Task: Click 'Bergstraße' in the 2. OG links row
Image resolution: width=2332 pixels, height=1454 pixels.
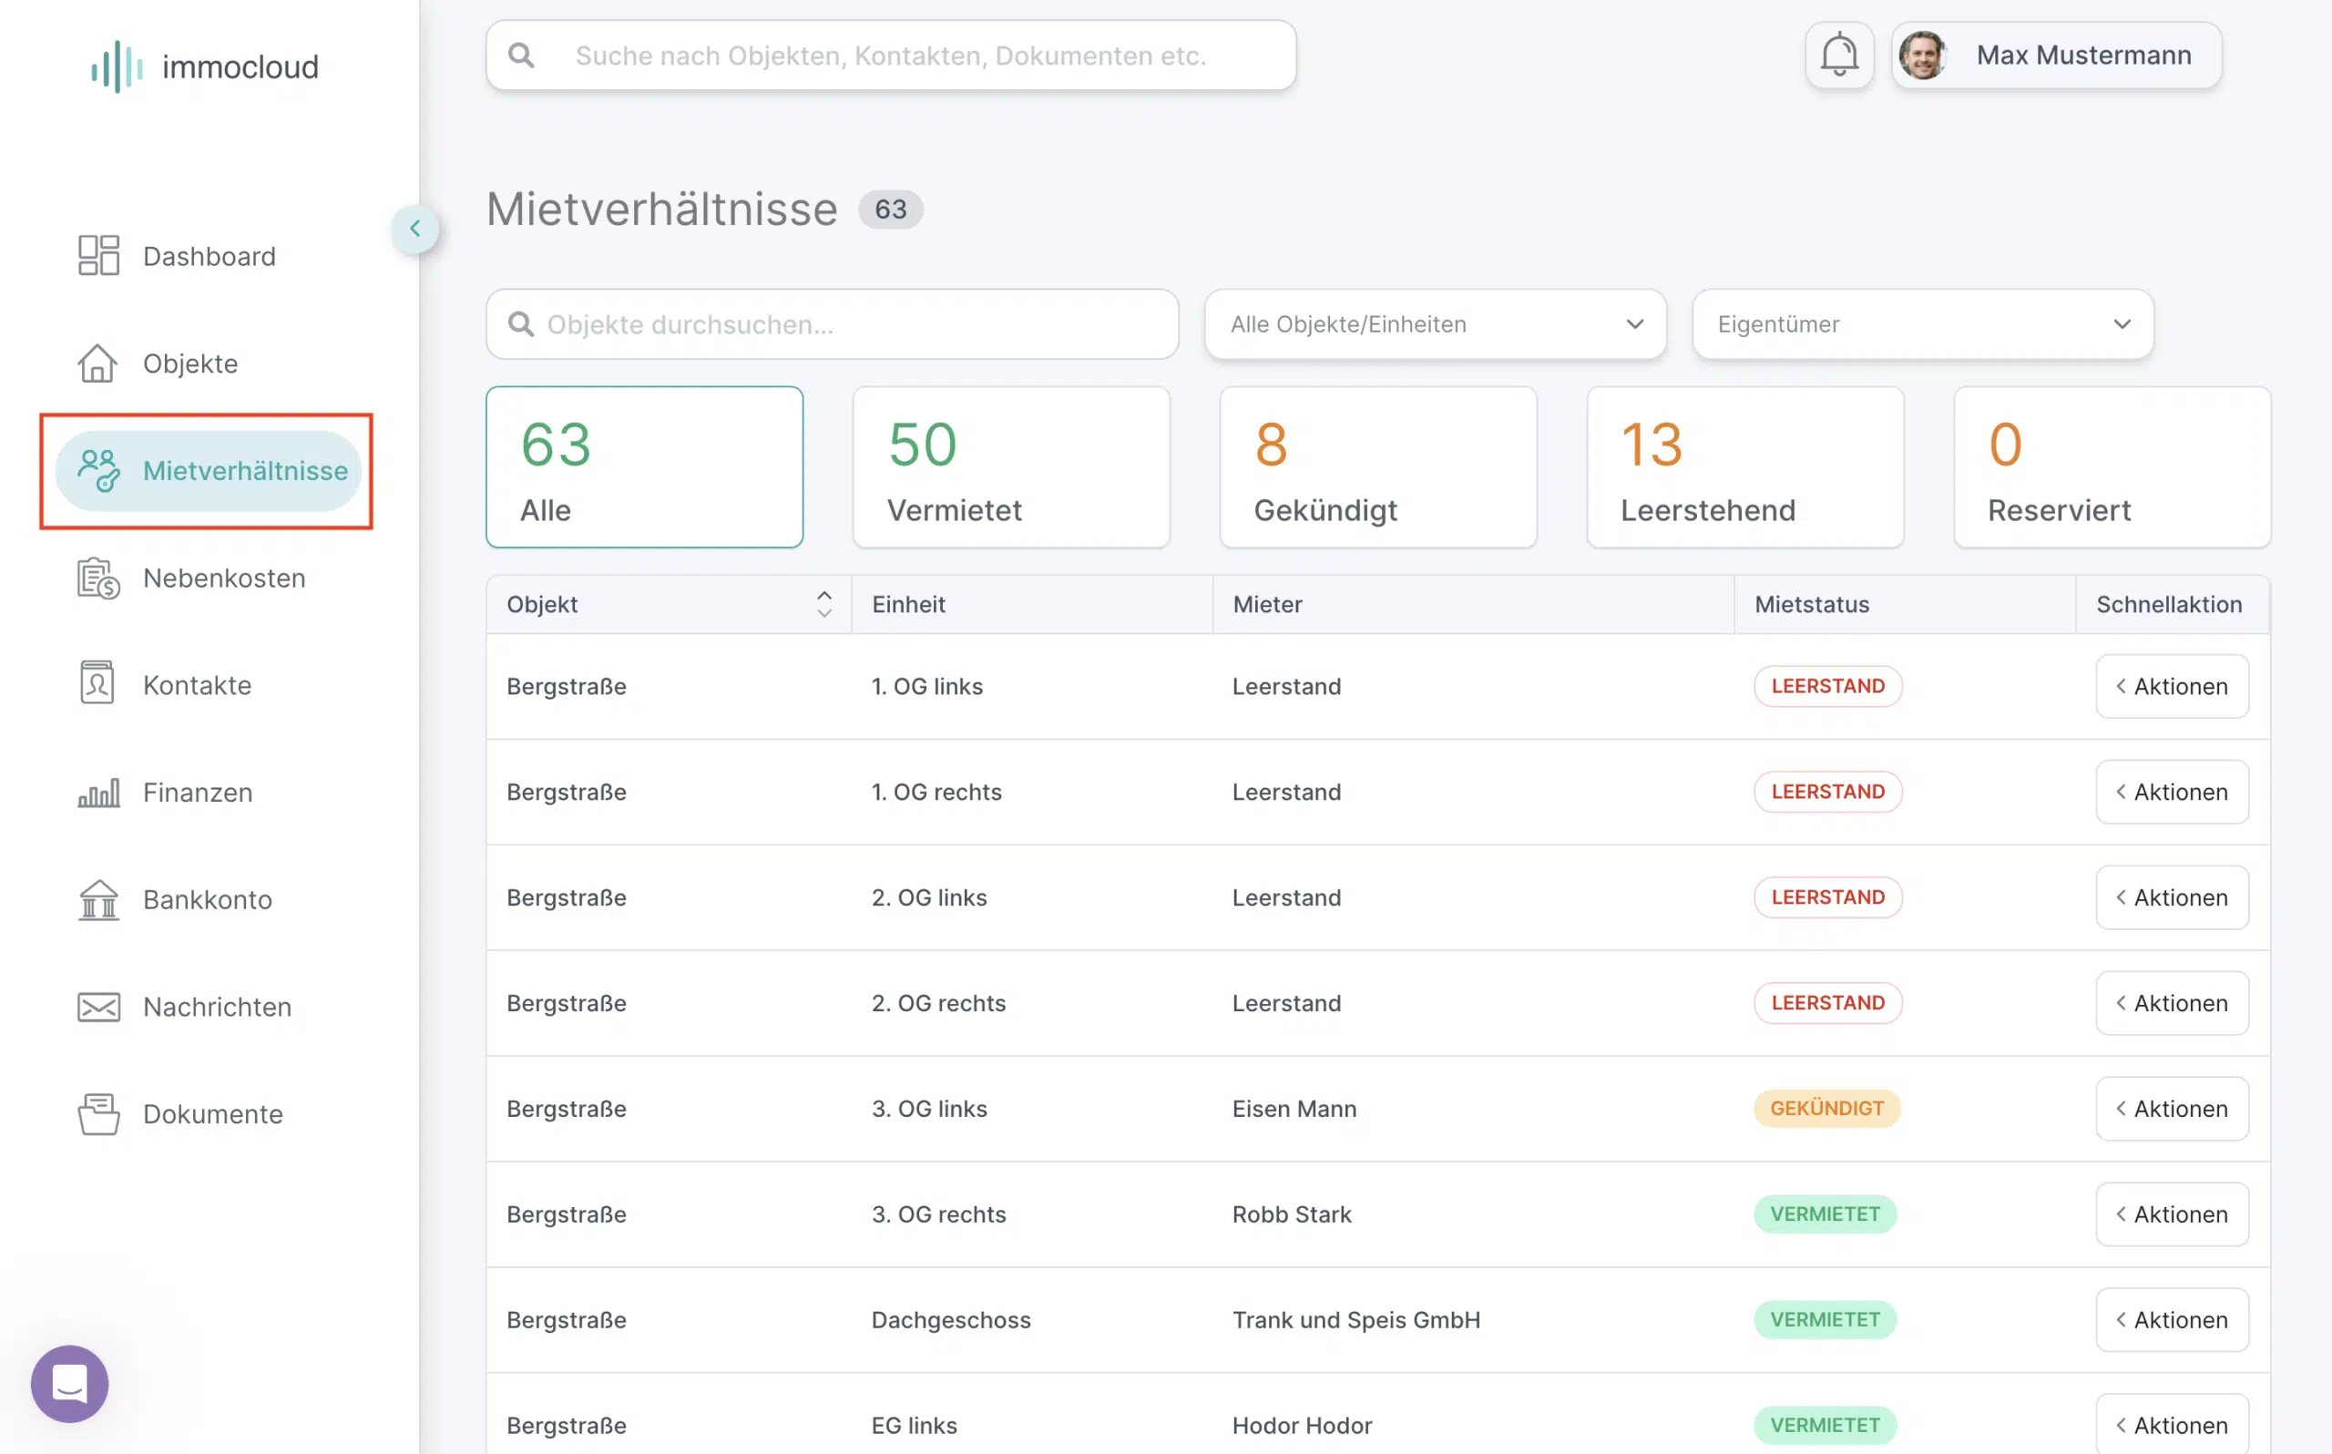Action: click(568, 897)
